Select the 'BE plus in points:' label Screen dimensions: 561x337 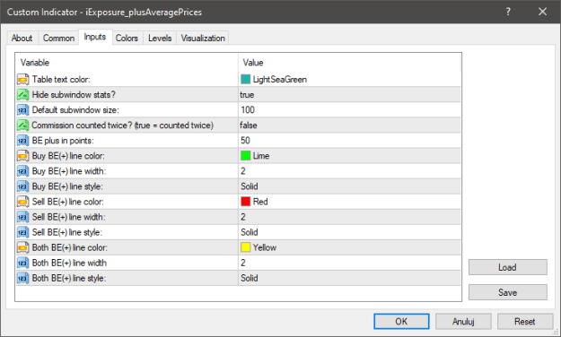click(x=63, y=141)
